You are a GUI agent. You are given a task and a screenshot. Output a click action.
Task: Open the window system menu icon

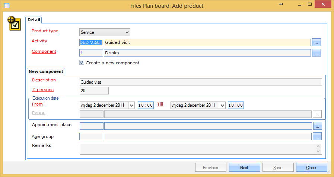[x=6, y=6]
